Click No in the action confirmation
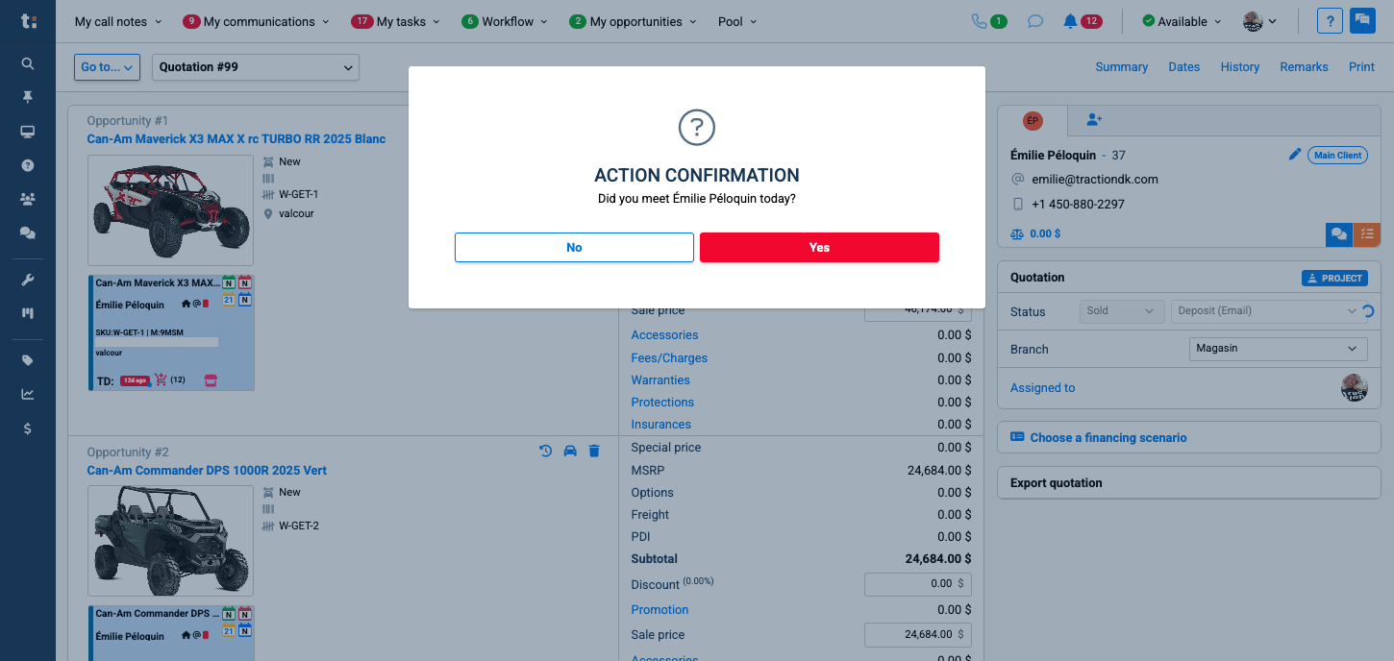This screenshot has height=661, width=1394. pos(574,247)
